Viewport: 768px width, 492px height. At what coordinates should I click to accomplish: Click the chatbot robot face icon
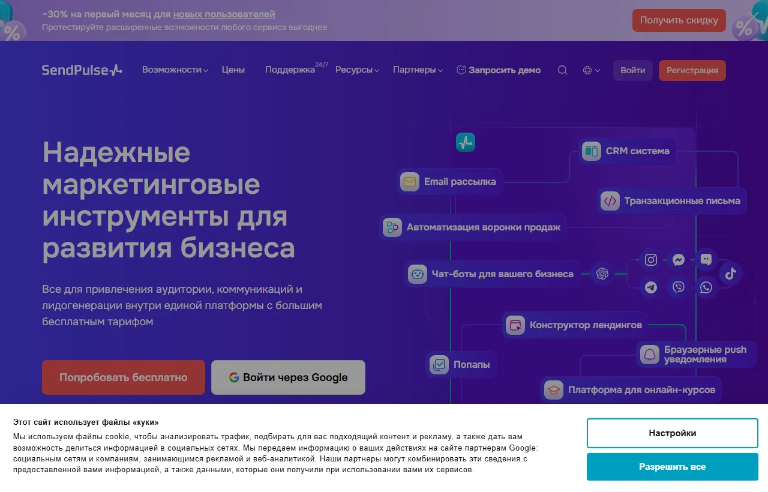[x=417, y=274]
